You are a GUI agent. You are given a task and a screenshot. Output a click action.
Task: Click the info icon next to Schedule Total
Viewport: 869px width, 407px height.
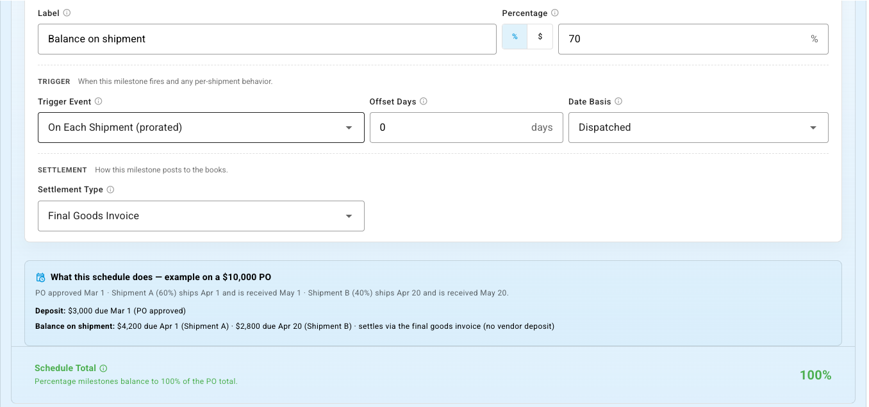tap(103, 369)
